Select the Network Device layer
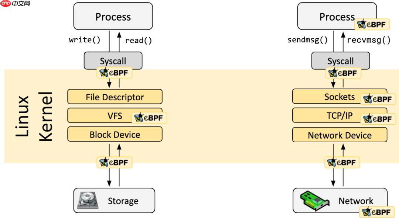The image size is (399, 219). 340,135
